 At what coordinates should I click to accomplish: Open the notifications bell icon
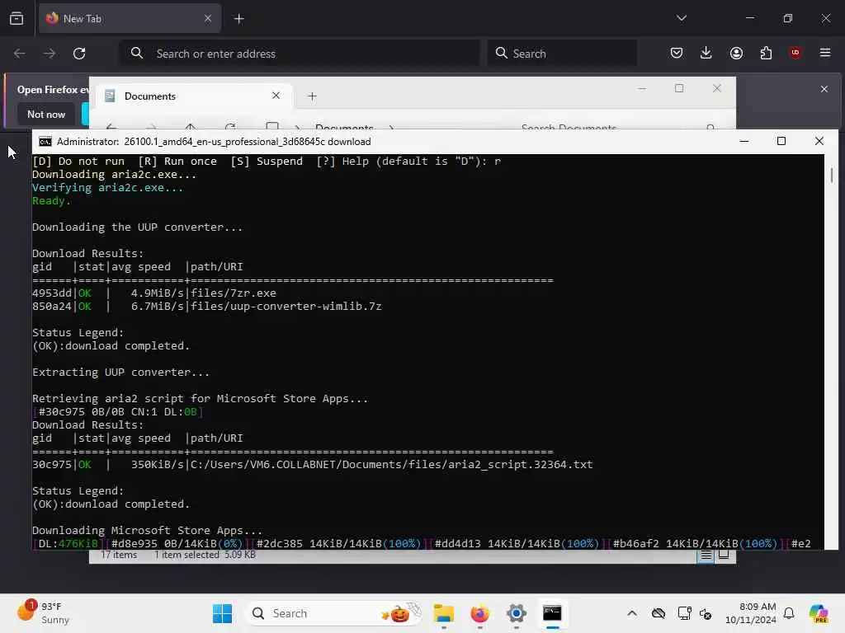click(x=789, y=613)
